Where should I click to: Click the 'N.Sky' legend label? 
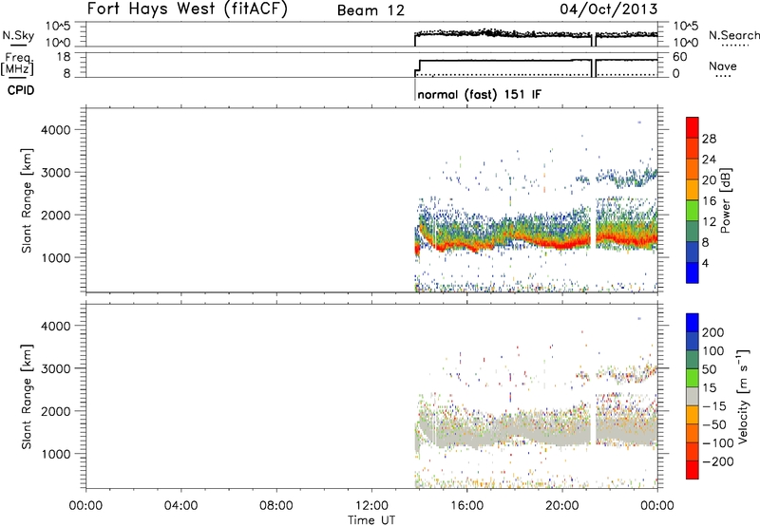[x=18, y=35]
